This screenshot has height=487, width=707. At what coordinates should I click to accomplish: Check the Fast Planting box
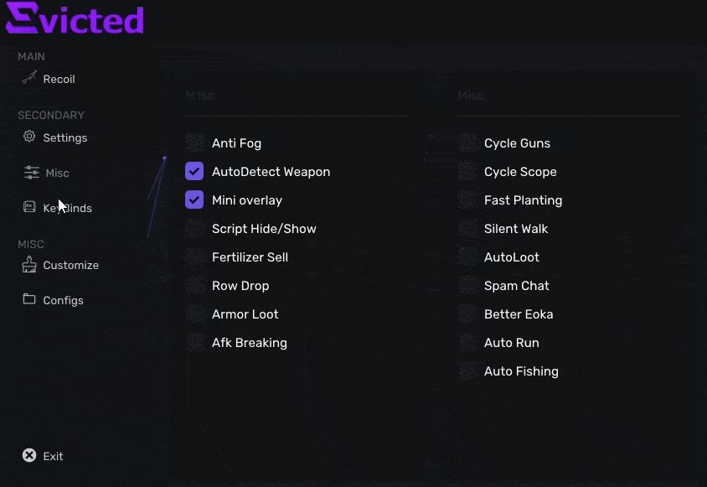[x=467, y=200]
